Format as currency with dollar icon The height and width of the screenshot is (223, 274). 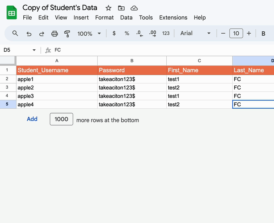[114, 33]
